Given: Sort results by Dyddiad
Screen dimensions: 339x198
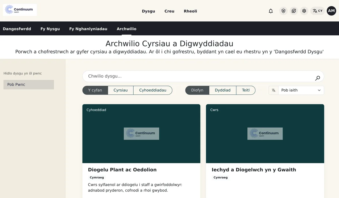Looking at the screenshot, I should (223, 90).
